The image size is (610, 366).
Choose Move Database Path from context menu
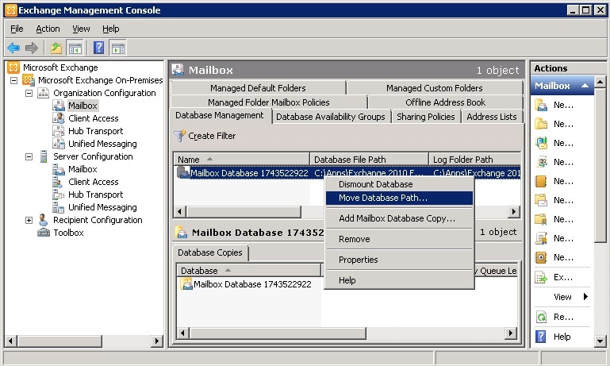pos(399,198)
